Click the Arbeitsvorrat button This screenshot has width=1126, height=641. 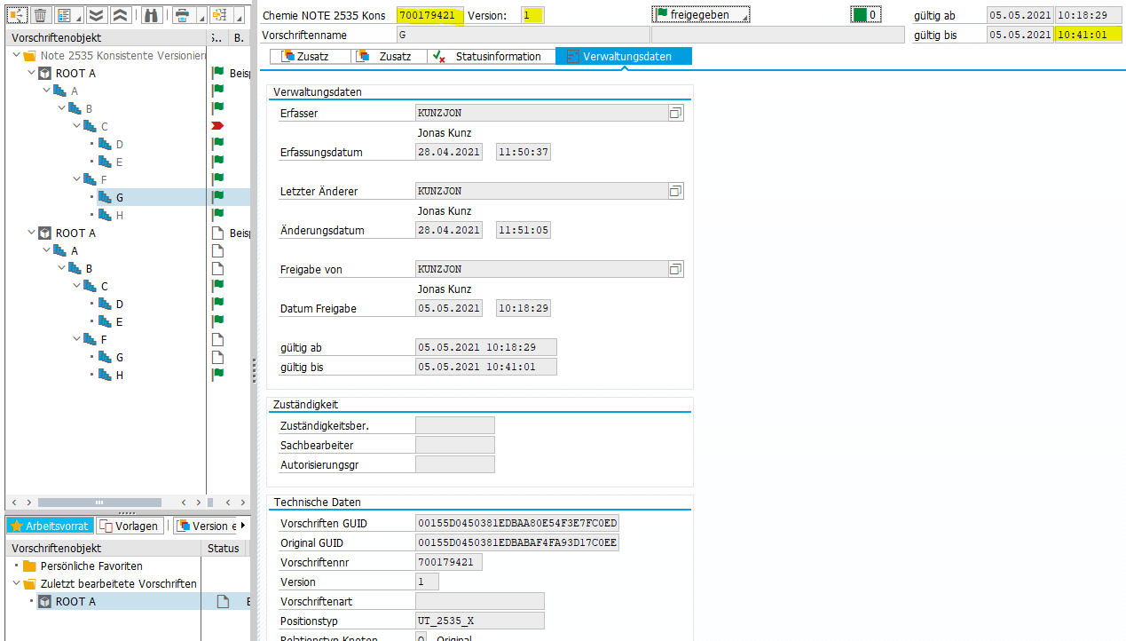(50, 526)
